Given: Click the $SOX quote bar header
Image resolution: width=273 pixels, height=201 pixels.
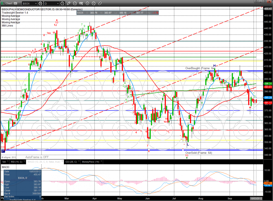Looking at the screenshot, I should (x=117, y=13).
